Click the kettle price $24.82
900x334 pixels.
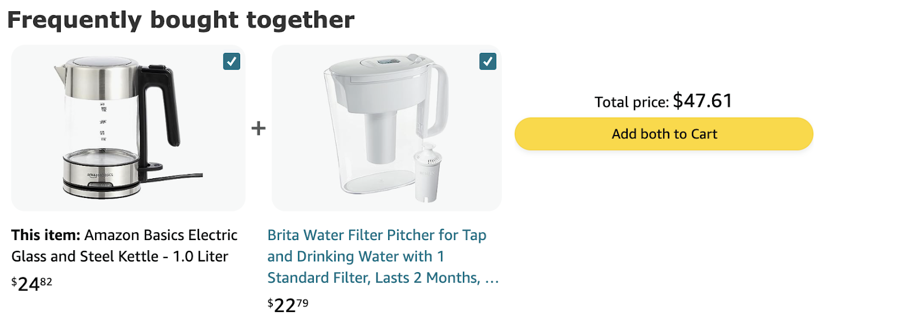pos(31,283)
